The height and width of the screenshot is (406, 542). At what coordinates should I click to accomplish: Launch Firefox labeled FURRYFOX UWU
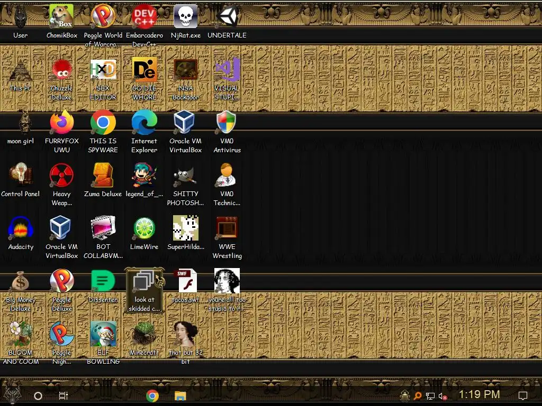point(61,132)
